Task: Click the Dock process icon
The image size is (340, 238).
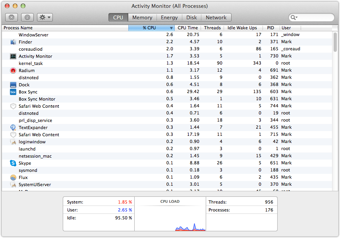Action: (13, 85)
